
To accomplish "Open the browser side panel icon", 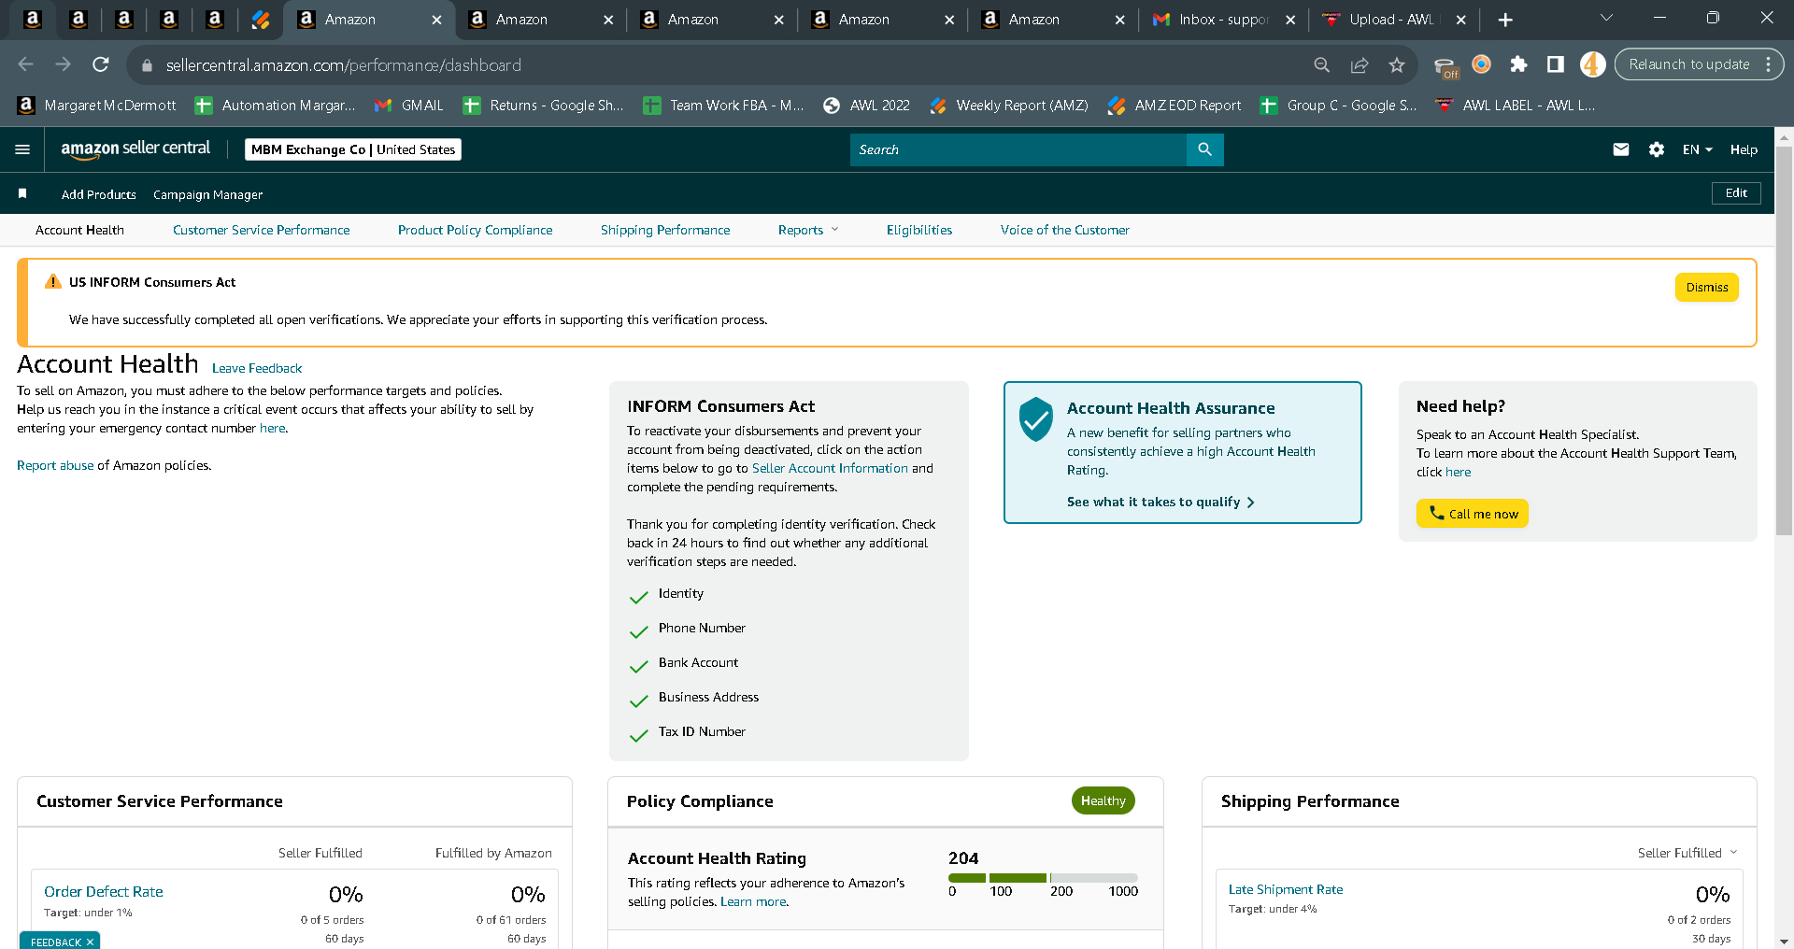I will coord(1556,64).
